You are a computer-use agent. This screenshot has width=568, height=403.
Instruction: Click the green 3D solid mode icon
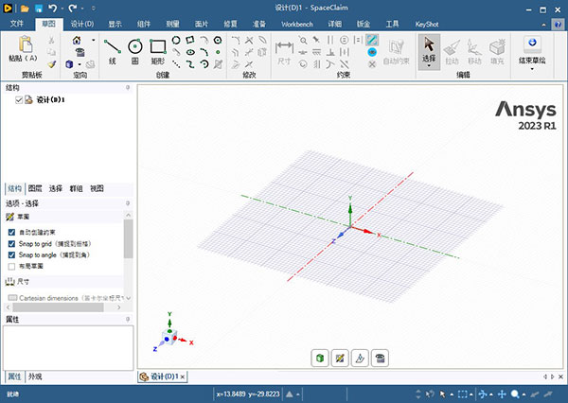click(x=322, y=358)
